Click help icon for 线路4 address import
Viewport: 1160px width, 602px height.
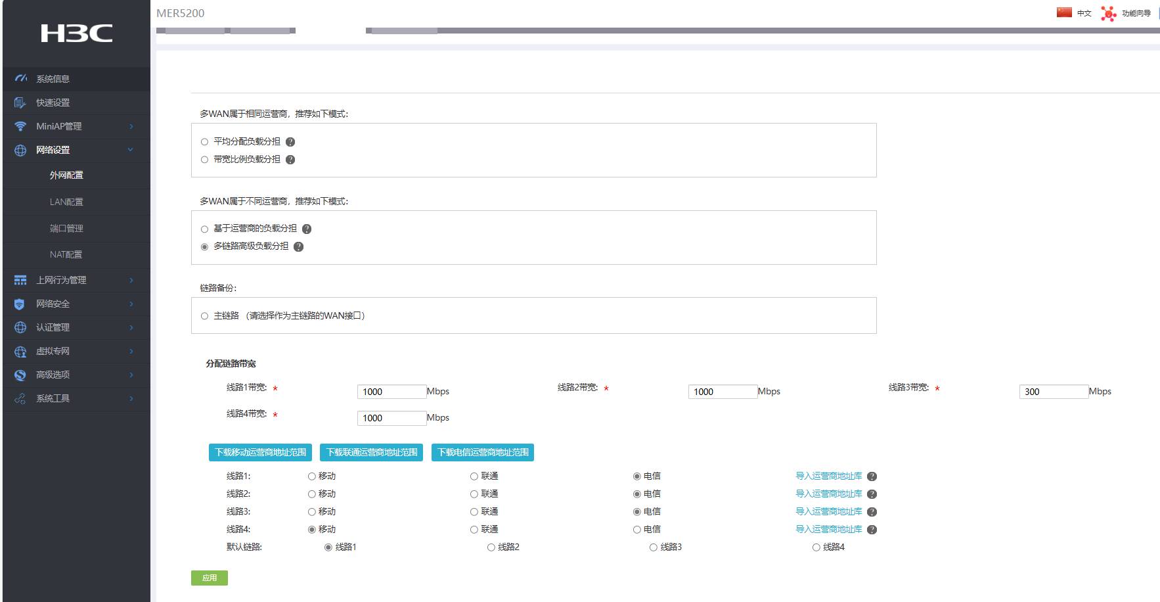click(x=872, y=530)
